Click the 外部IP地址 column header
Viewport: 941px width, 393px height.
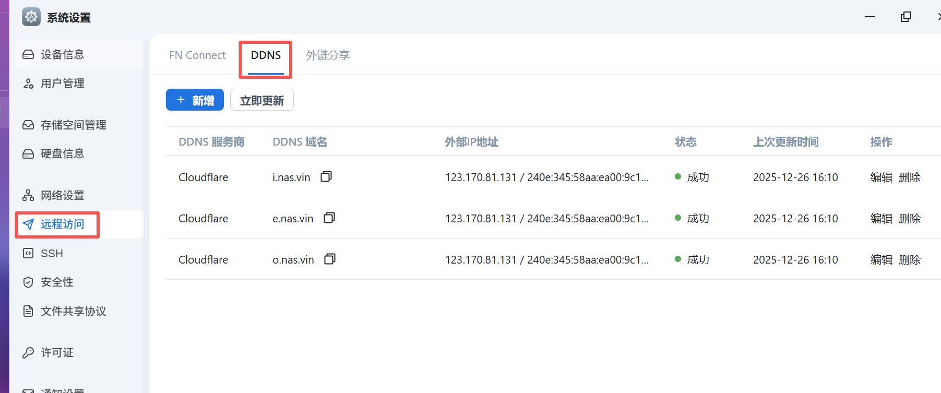471,142
